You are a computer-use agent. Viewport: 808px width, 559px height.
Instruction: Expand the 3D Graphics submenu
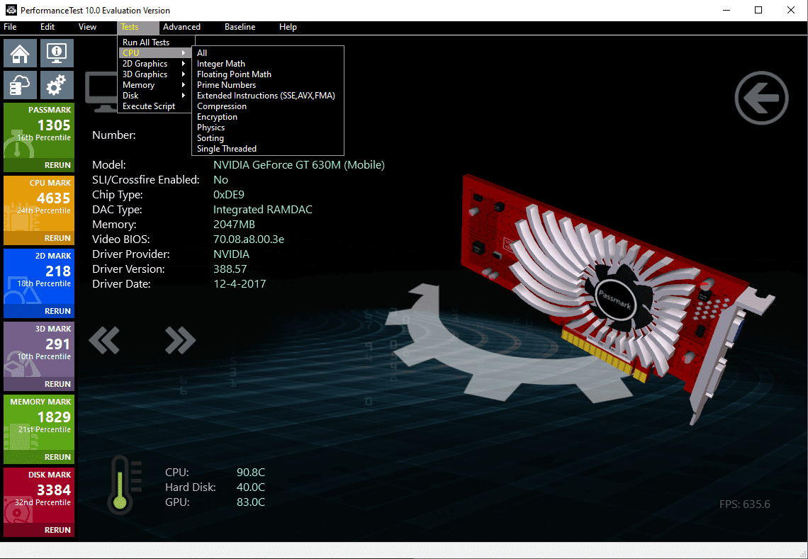coord(155,74)
